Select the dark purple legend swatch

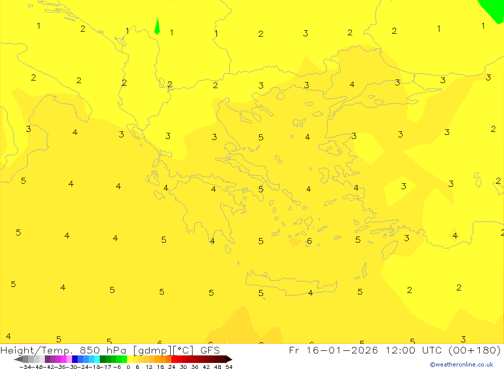[x=47, y=359]
